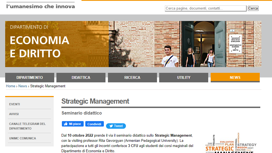The image size is (272, 153).
Task: Open Canale Telegram del Dipartimento link
Action: (x=28, y=126)
